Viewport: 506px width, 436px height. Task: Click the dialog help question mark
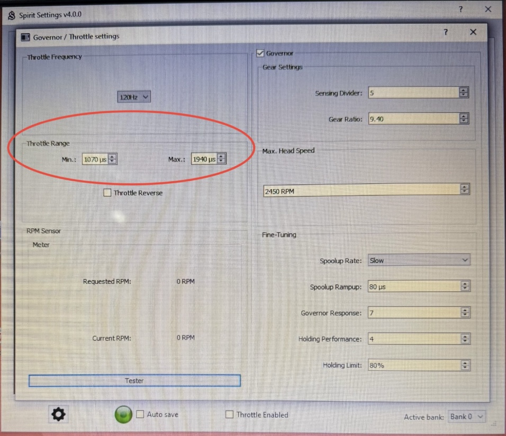[446, 32]
